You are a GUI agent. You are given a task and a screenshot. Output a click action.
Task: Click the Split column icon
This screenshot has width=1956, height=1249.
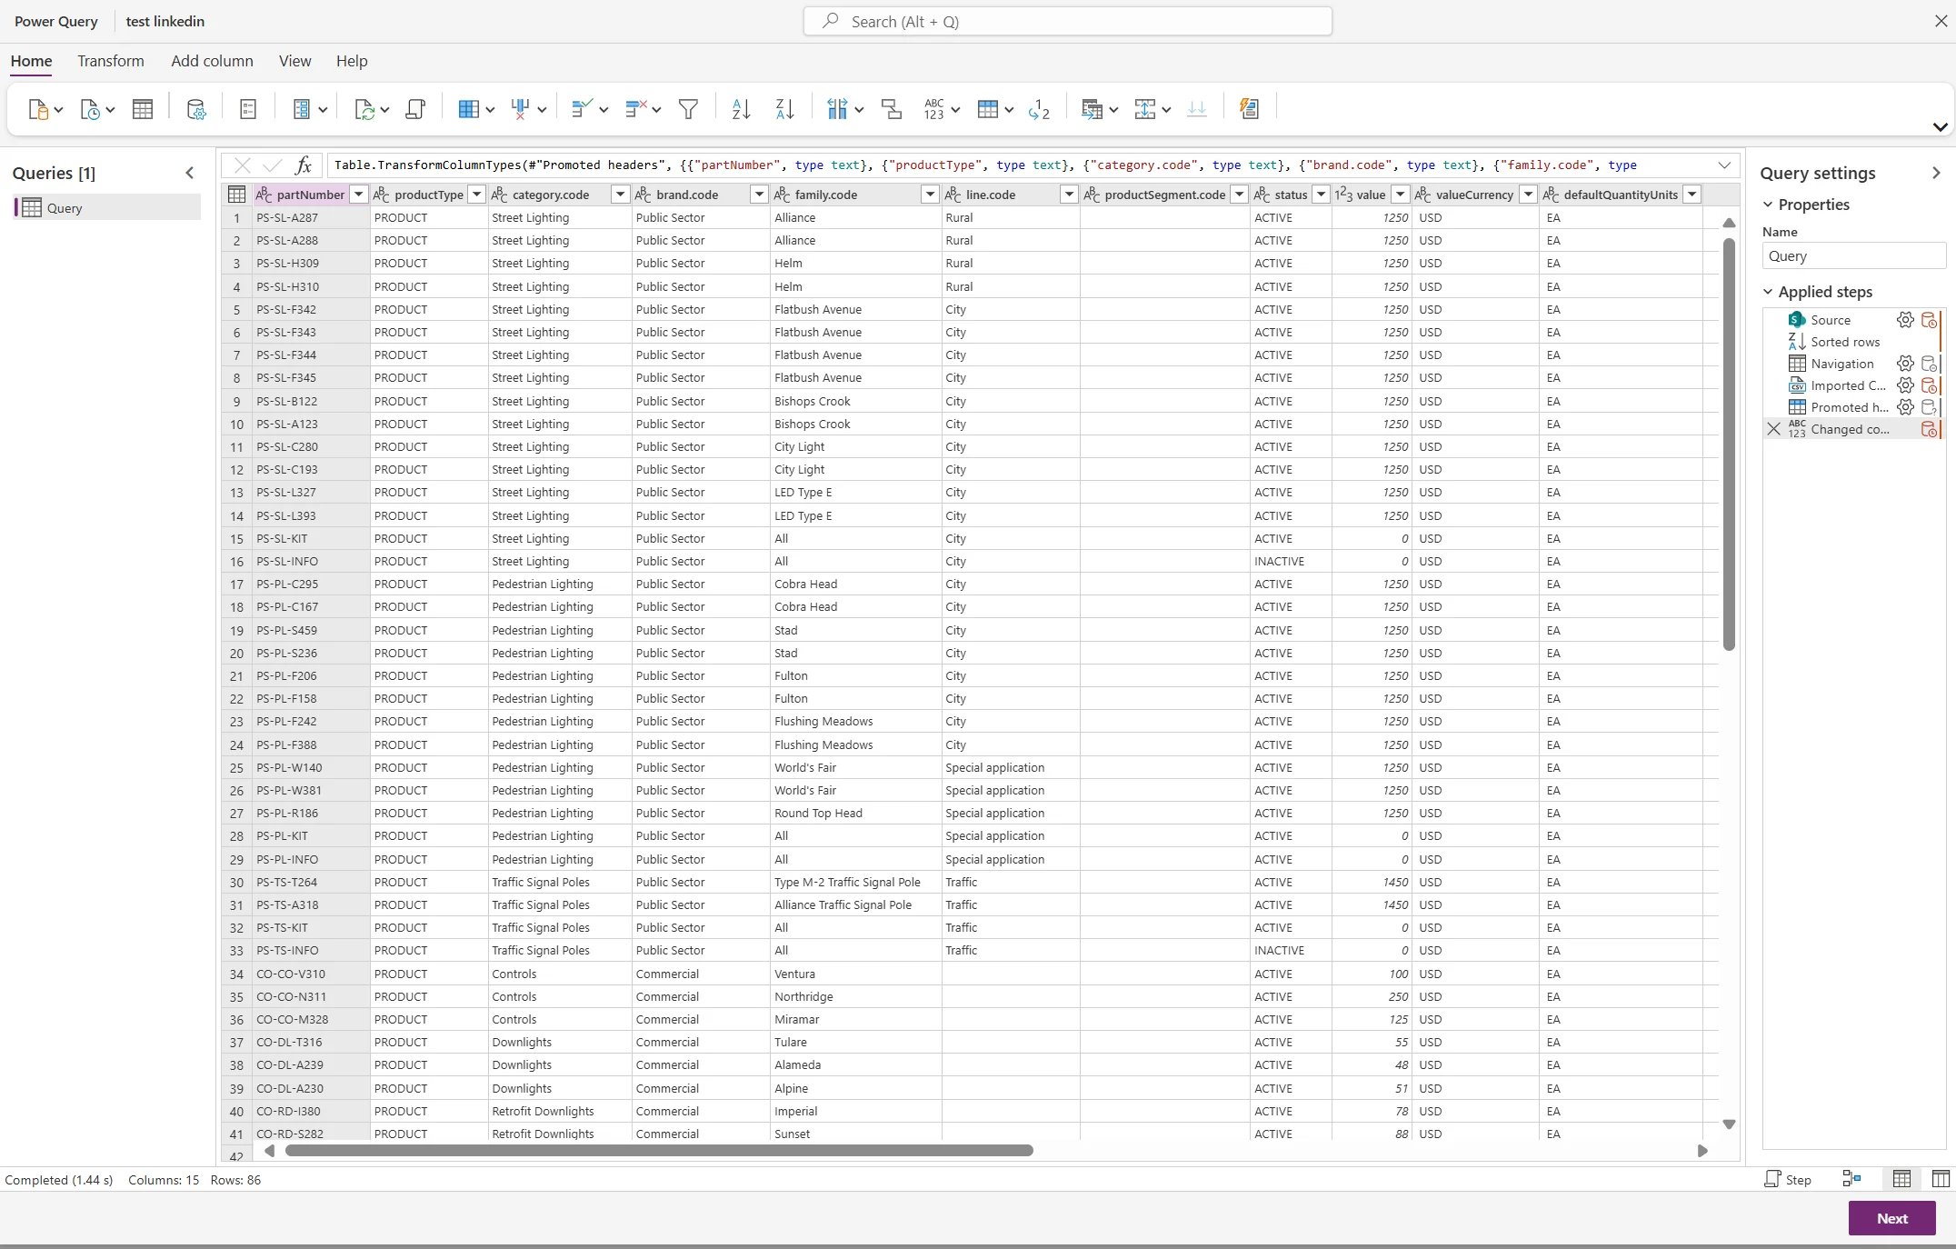(x=837, y=109)
